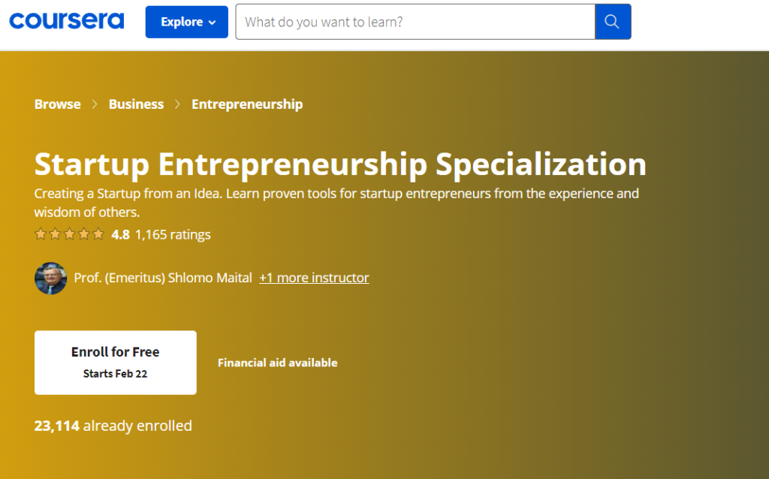Open the +1 more instructor link
Screen dimensions: 769x479
[313, 277]
